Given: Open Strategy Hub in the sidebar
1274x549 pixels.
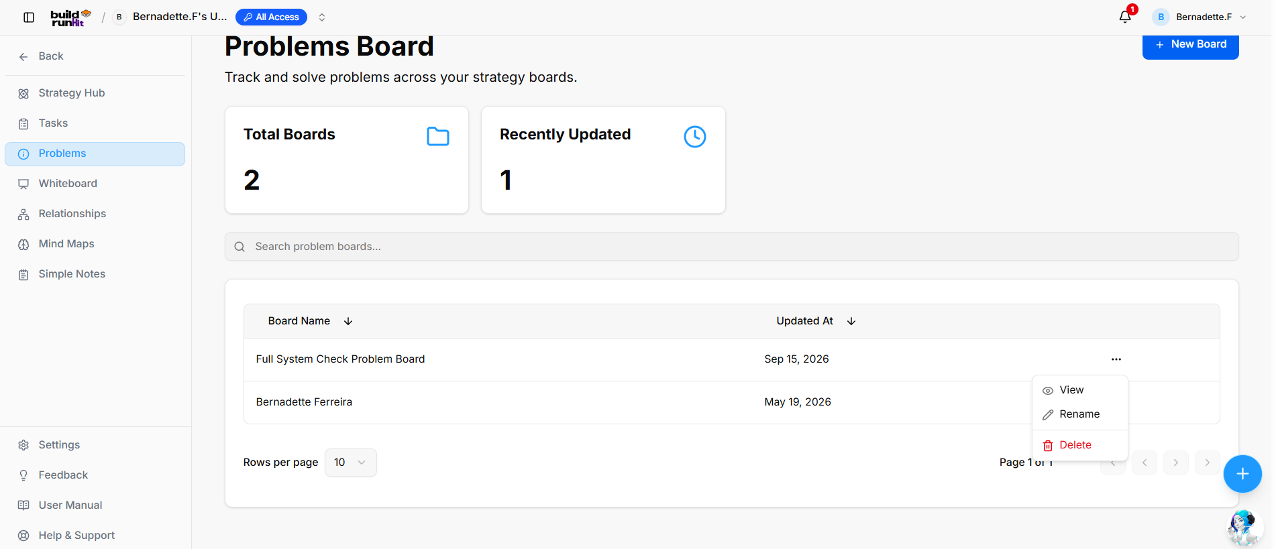Looking at the screenshot, I should point(95,93).
